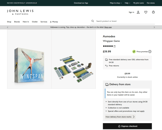Click Collection is not available text

tap(118, 108)
